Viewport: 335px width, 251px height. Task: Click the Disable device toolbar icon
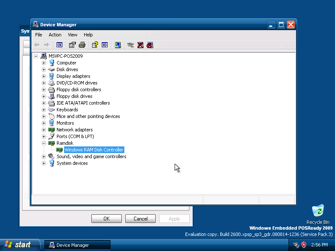(150, 45)
